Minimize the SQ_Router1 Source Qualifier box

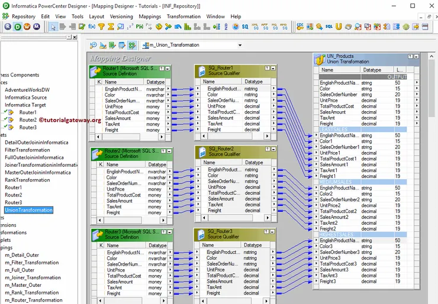[x=273, y=68]
